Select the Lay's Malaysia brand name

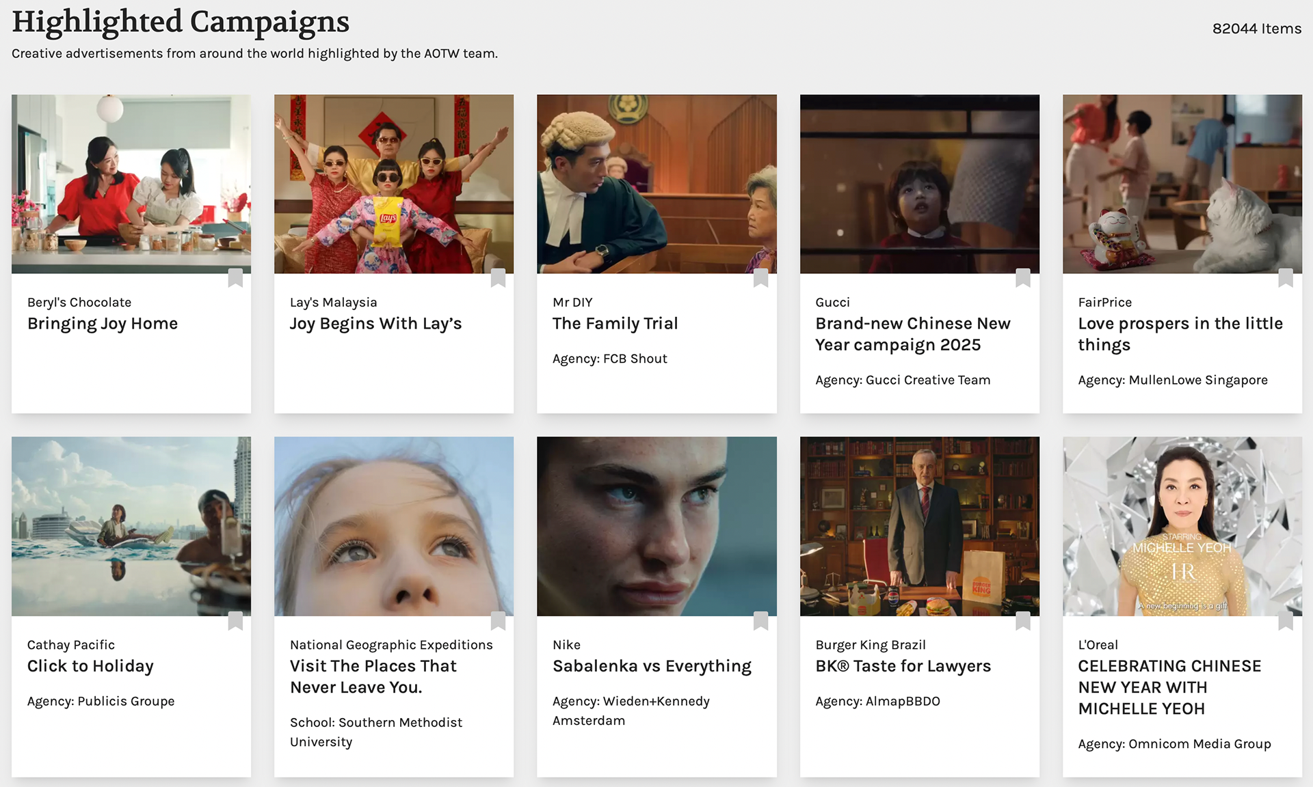[x=334, y=302]
